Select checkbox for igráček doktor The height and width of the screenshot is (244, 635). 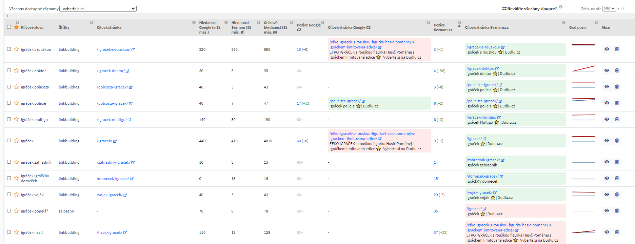(9, 70)
